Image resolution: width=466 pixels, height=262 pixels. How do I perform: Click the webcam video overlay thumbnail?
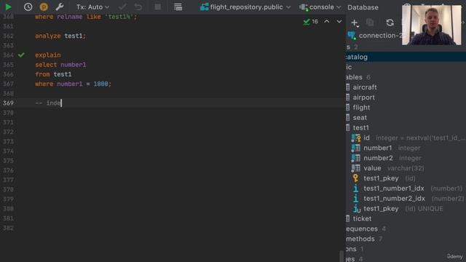(x=432, y=25)
